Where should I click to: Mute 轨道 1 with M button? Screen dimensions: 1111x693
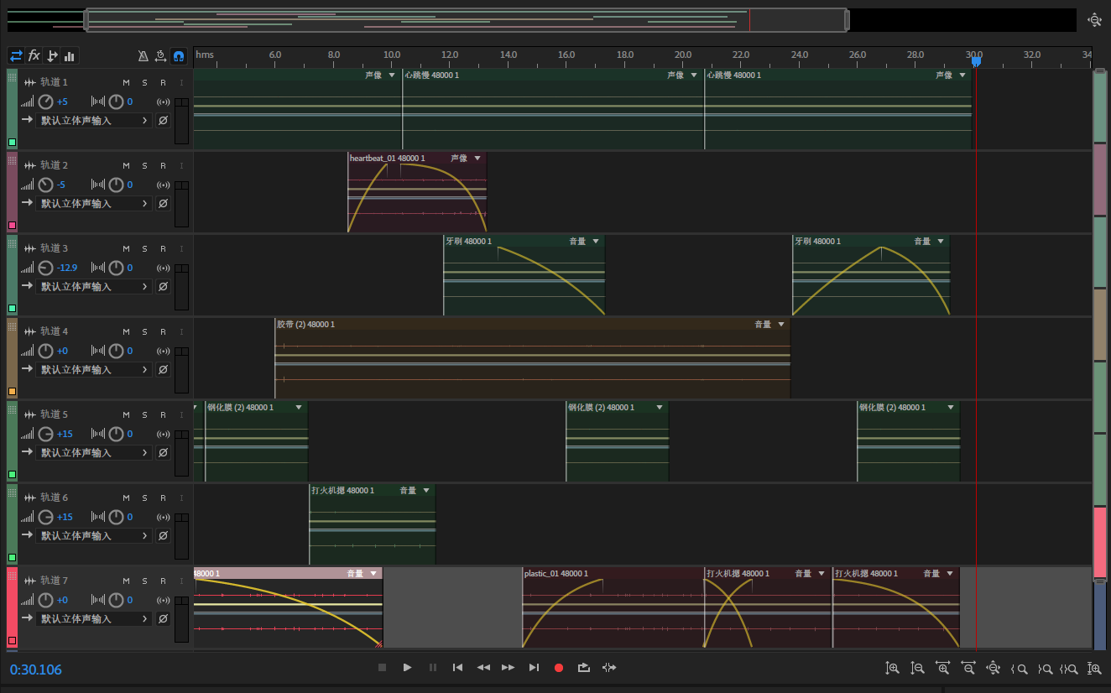point(127,82)
